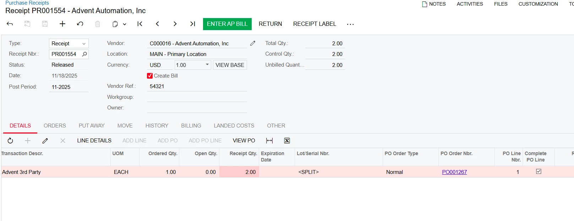
Task: Click the fit to screen columns icon
Action: click(269, 141)
